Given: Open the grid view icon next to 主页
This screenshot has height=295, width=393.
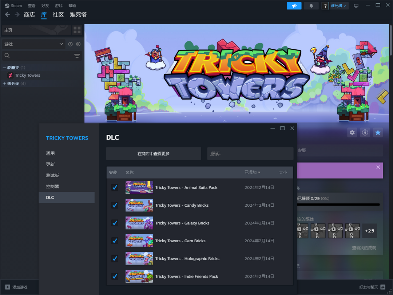Looking at the screenshot, I should point(77,30).
